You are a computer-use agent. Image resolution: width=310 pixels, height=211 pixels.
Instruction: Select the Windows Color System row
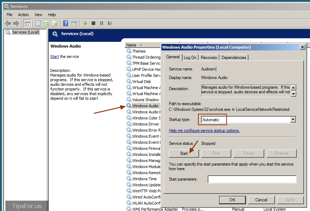point(143,118)
